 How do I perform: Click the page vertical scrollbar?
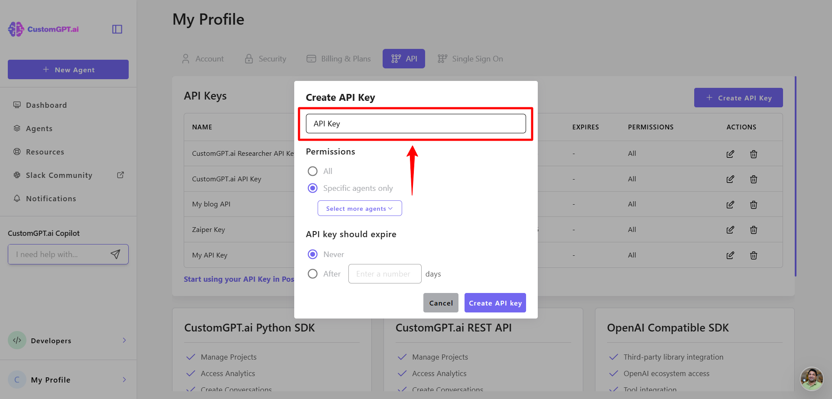tap(796, 176)
